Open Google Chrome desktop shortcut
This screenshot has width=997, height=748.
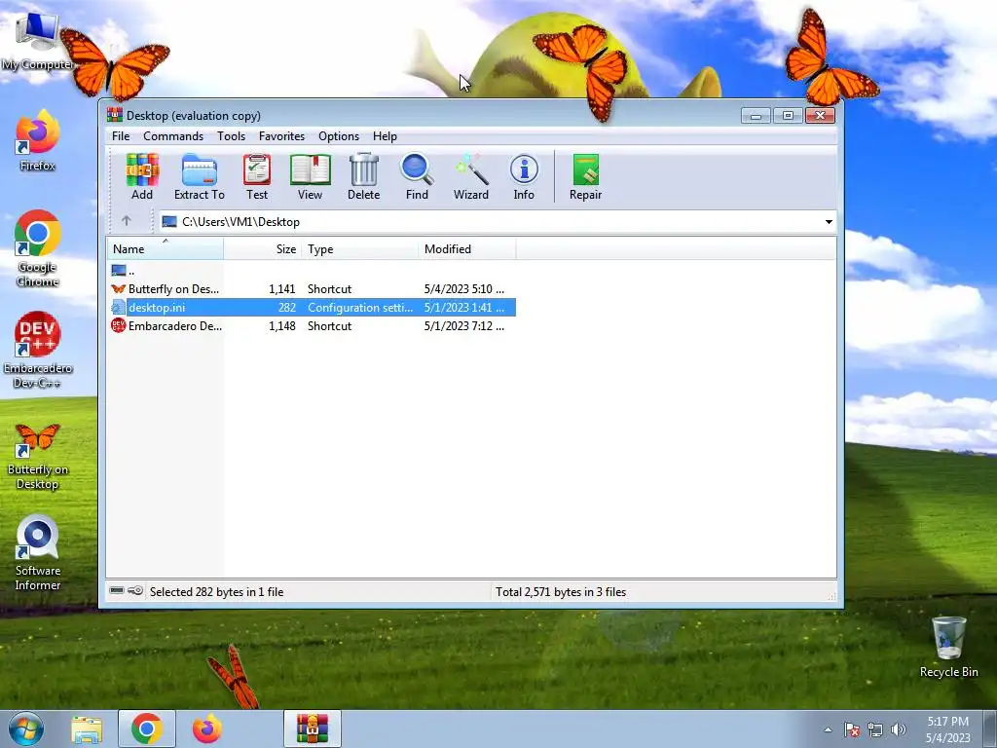pos(38,248)
